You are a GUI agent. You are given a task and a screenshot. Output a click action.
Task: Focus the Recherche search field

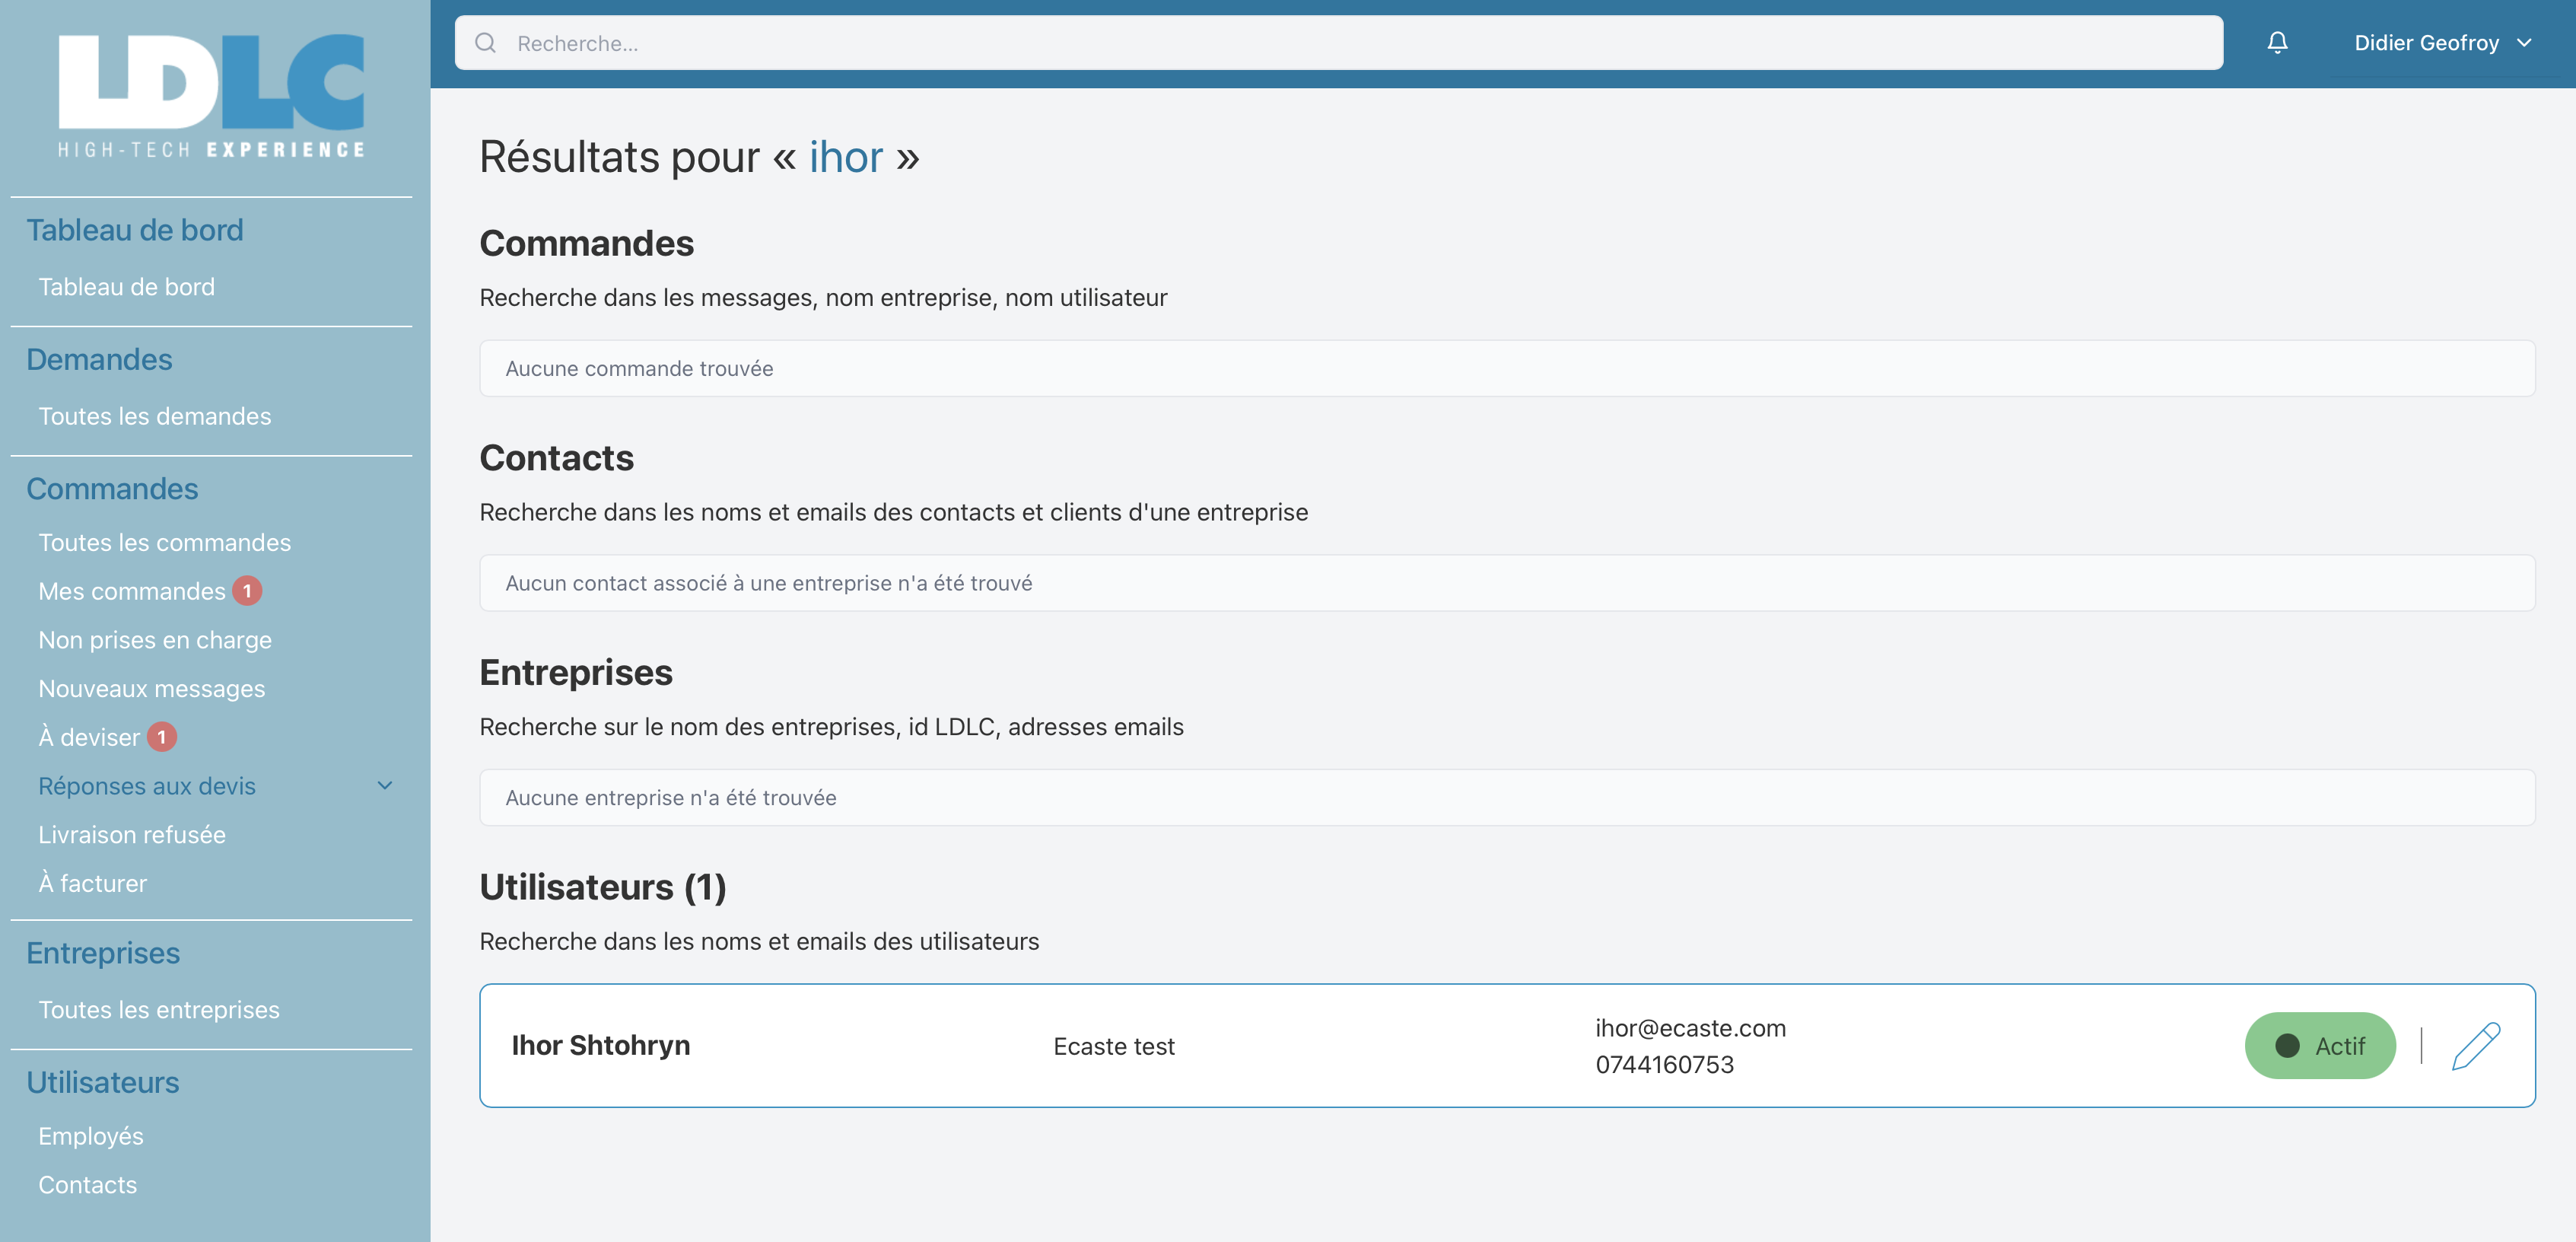(1338, 43)
